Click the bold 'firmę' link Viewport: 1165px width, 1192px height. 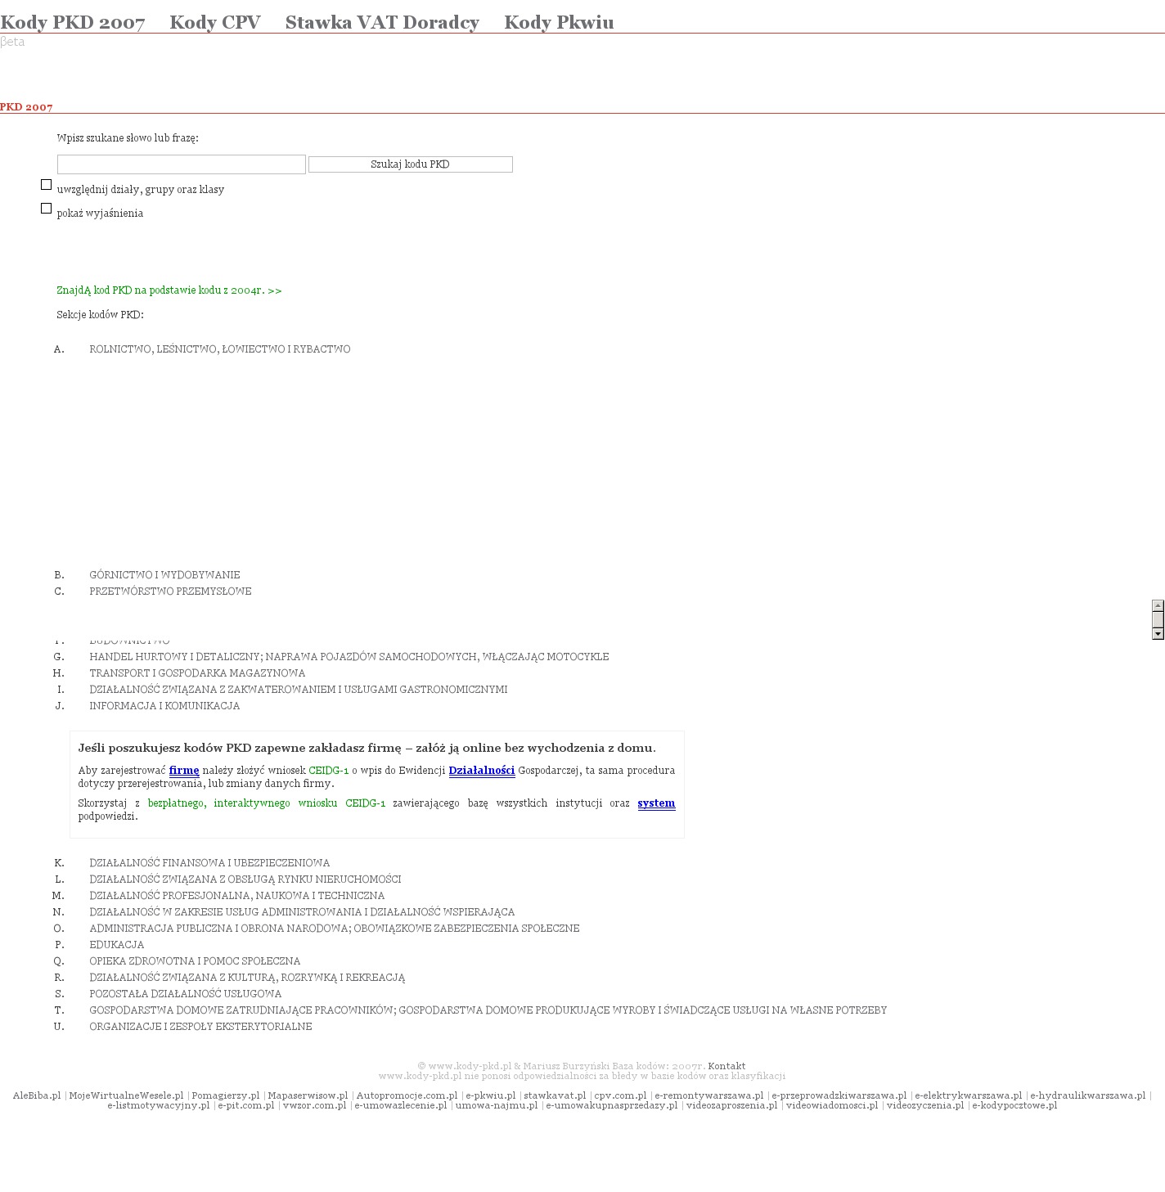click(184, 771)
